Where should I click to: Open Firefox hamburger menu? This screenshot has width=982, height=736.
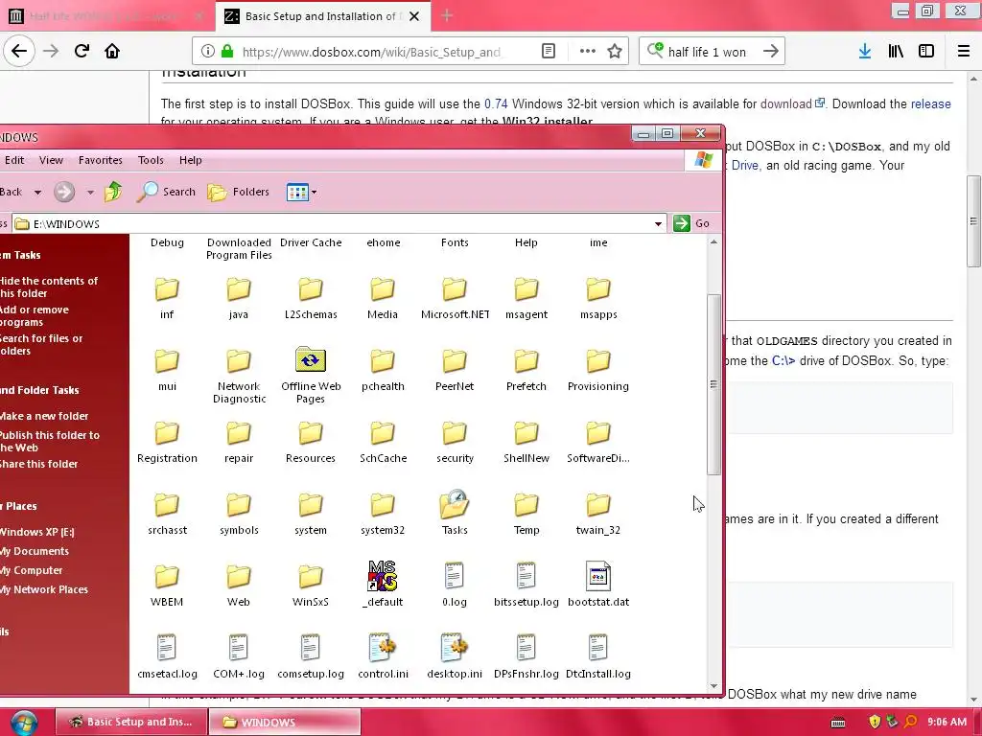point(964,52)
